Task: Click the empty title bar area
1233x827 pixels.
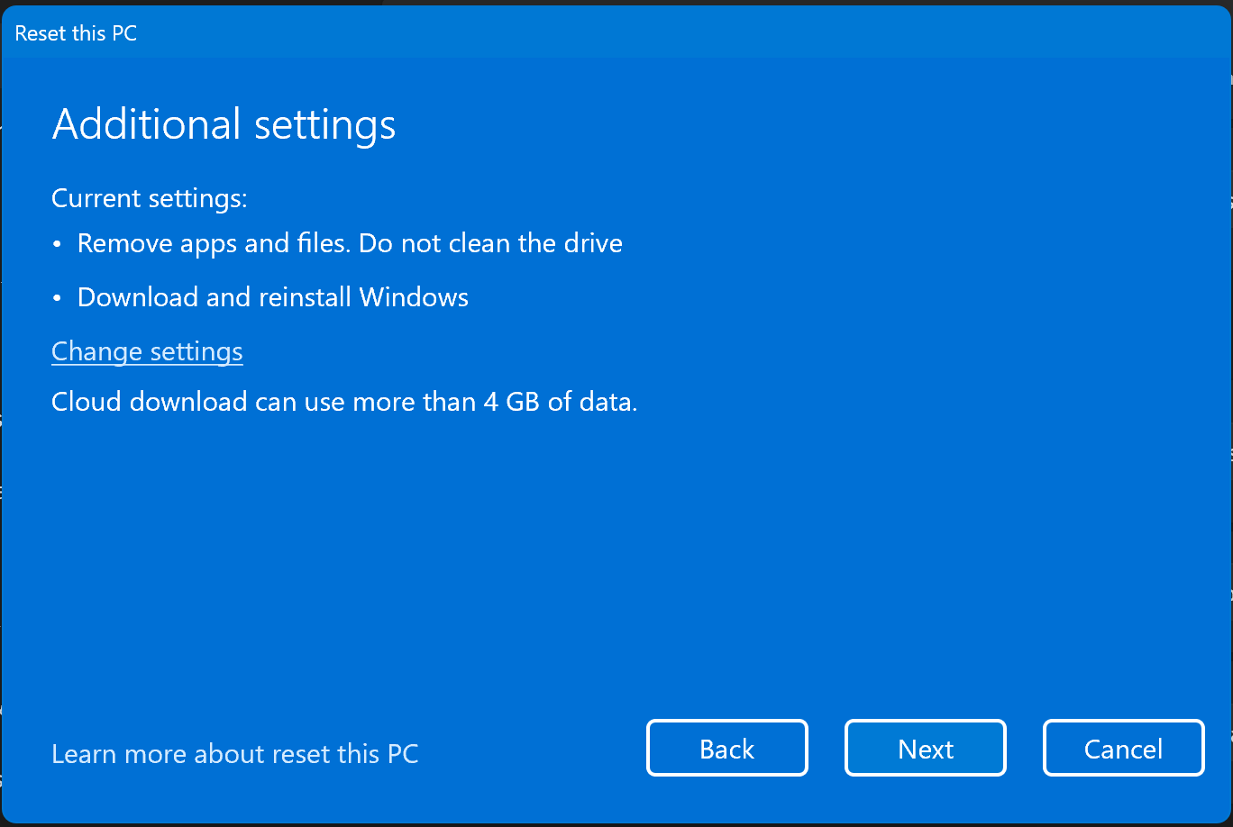Action: pos(631,34)
